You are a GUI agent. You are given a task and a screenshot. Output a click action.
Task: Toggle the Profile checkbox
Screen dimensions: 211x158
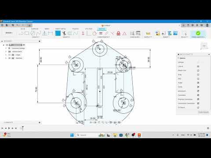(x=198, y=83)
